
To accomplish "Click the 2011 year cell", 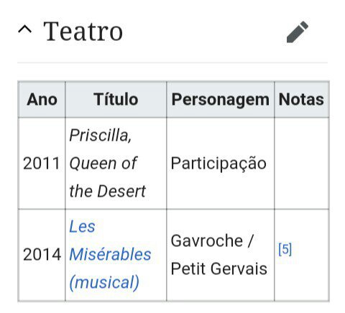I will coord(42,164).
